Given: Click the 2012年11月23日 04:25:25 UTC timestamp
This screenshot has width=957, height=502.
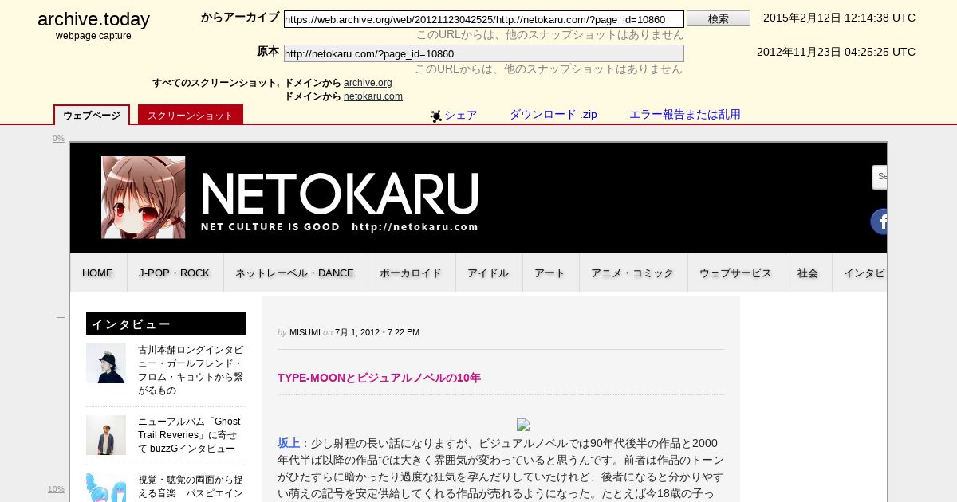Looking at the screenshot, I should click(836, 52).
